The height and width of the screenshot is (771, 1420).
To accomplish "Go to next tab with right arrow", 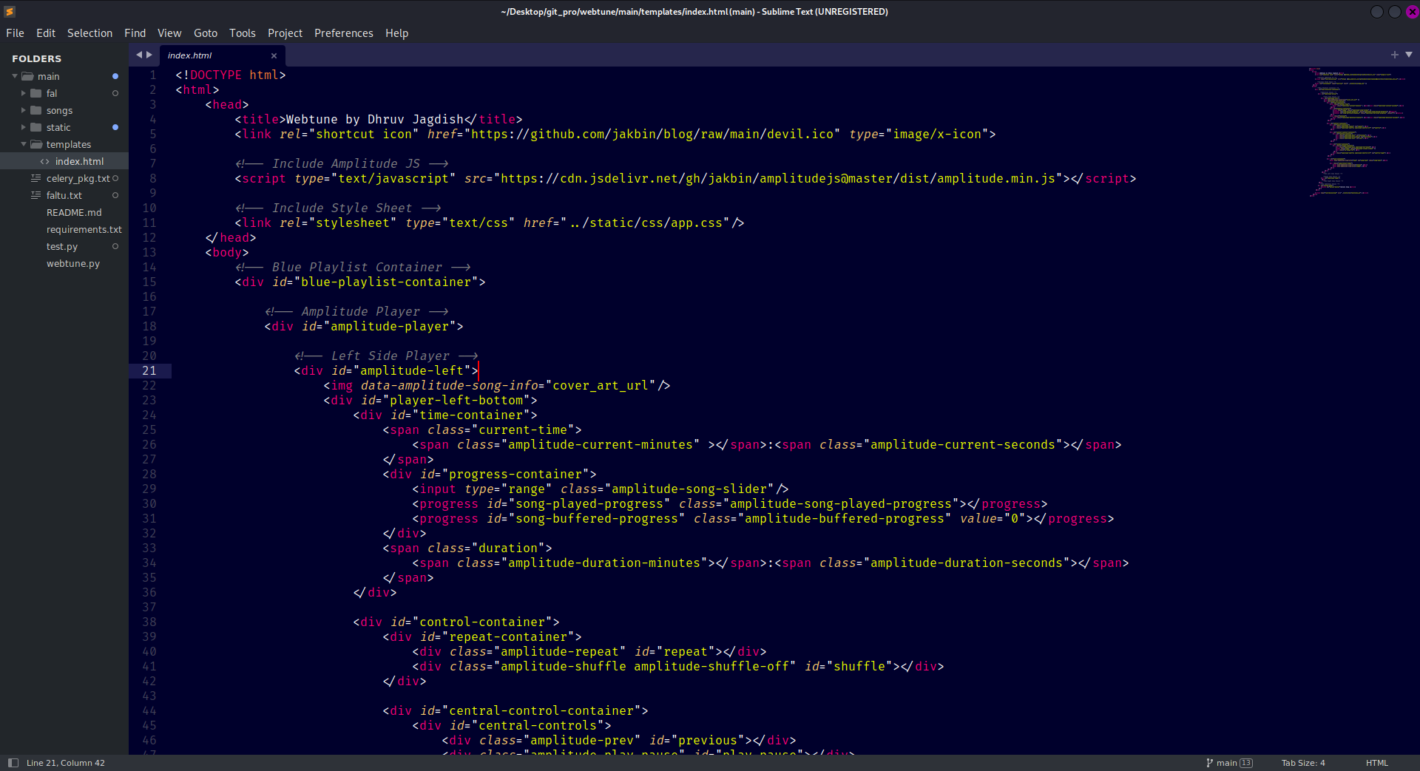I will [149, 55].
